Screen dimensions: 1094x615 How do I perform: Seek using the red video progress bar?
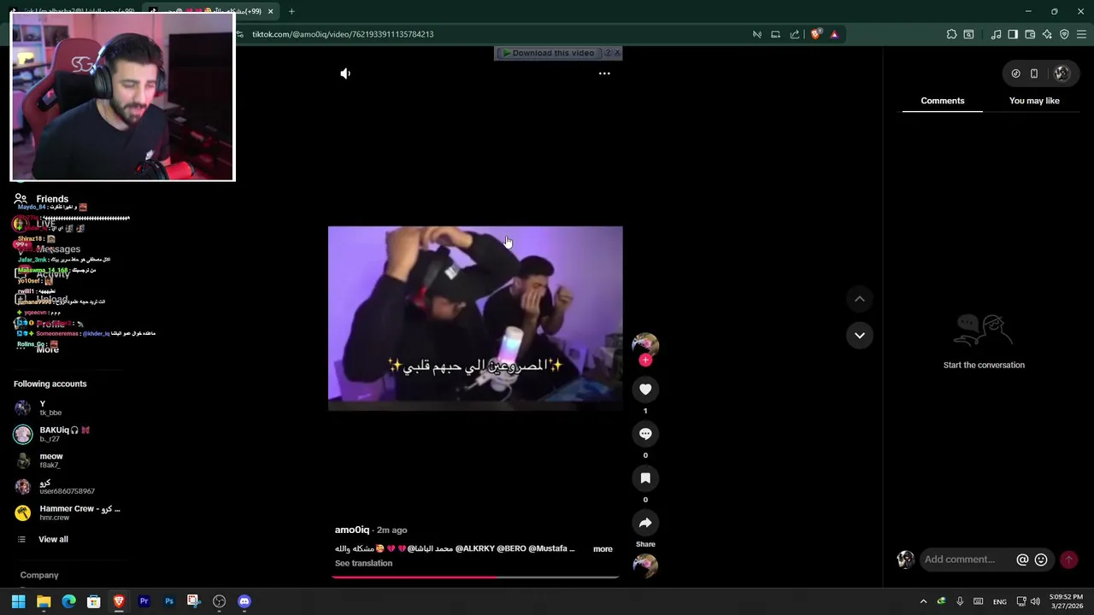coord(475,577)
